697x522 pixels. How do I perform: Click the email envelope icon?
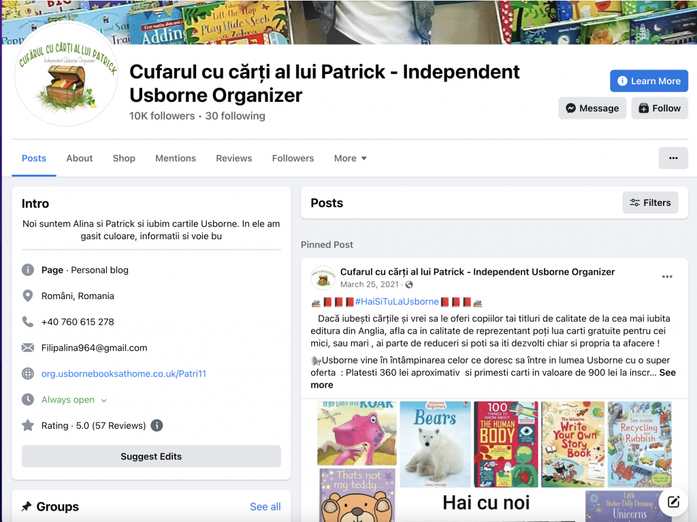(x=28, y=347)
